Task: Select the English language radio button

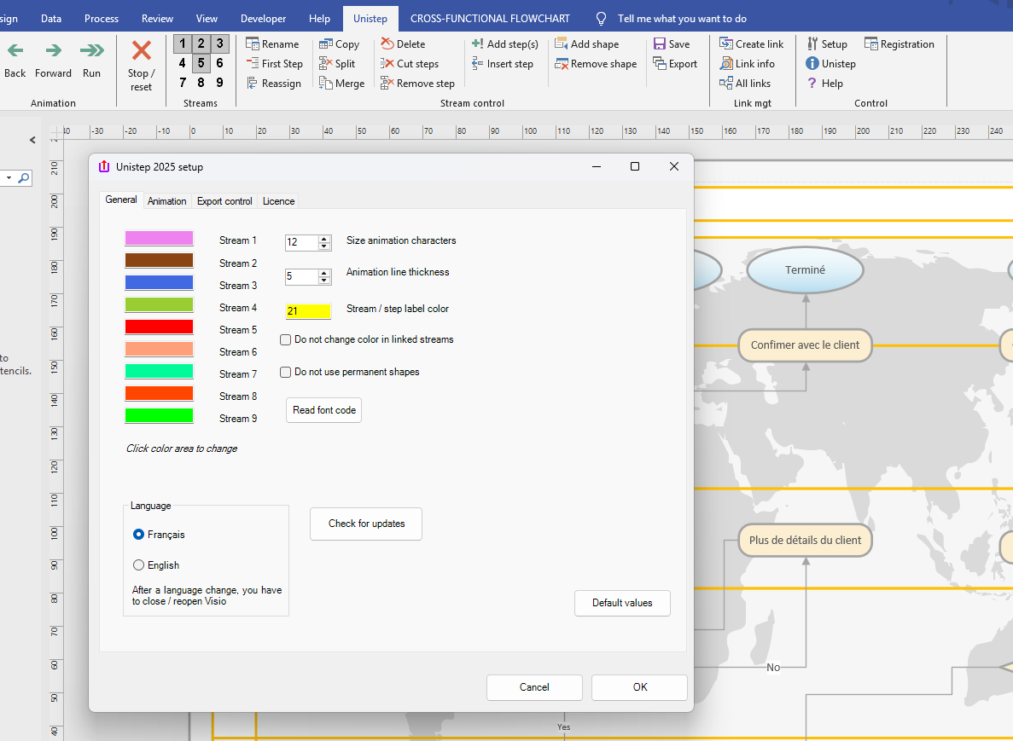Action: coord(139,565)
